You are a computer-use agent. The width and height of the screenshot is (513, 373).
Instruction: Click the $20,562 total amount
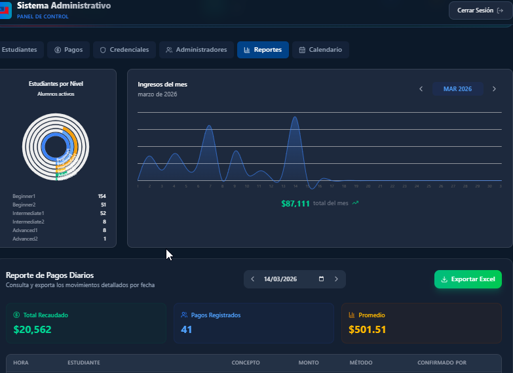click(32, 330)
